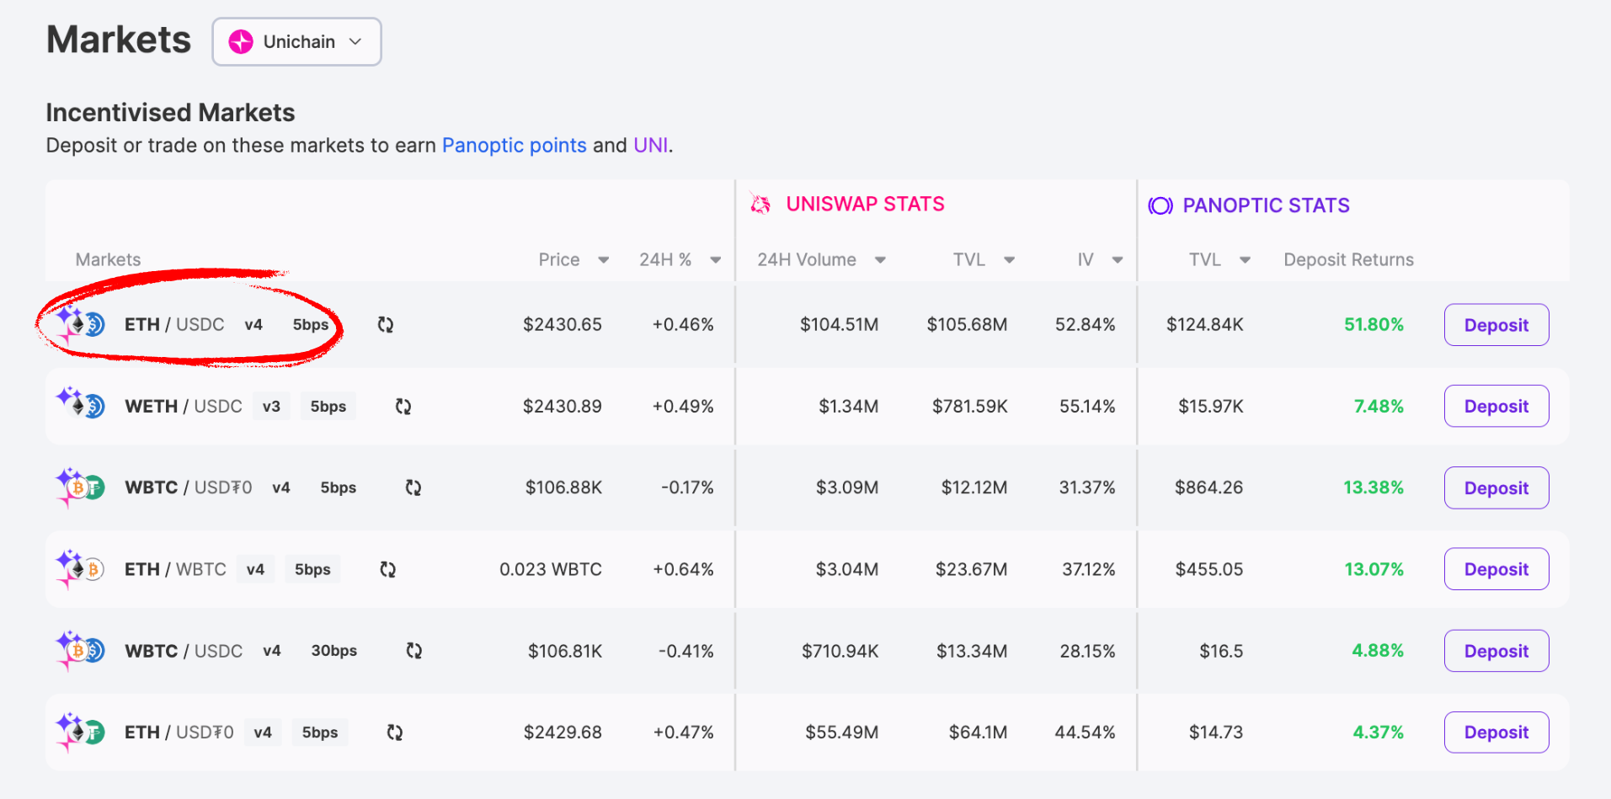This screenshot has width=1611, height=799.
Task: Sort by Price column arrow
Action: point(603,260)
